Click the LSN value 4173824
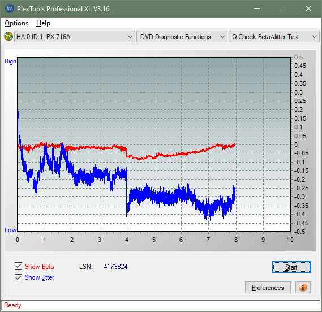Viewport: 322px width, 312px height. [115, 267]
